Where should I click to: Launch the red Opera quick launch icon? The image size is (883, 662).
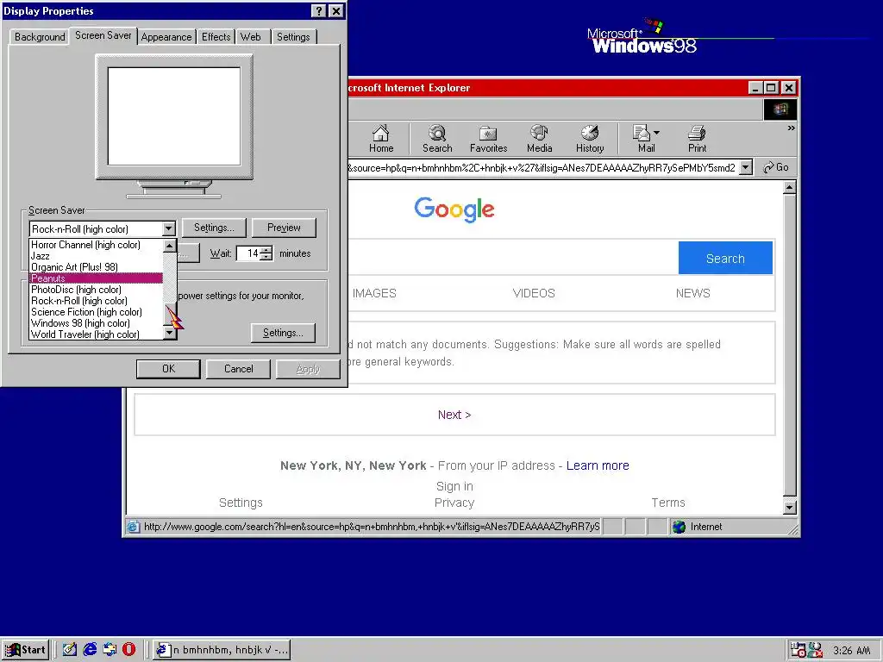click(x=129, y=650)
